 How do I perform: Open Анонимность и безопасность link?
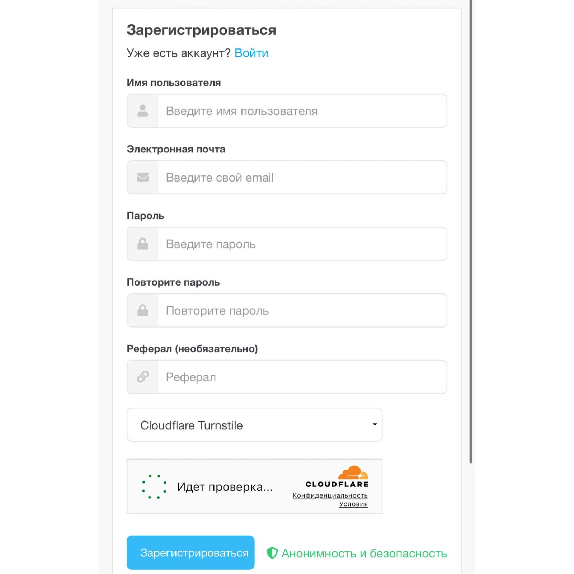pos(364,554)
